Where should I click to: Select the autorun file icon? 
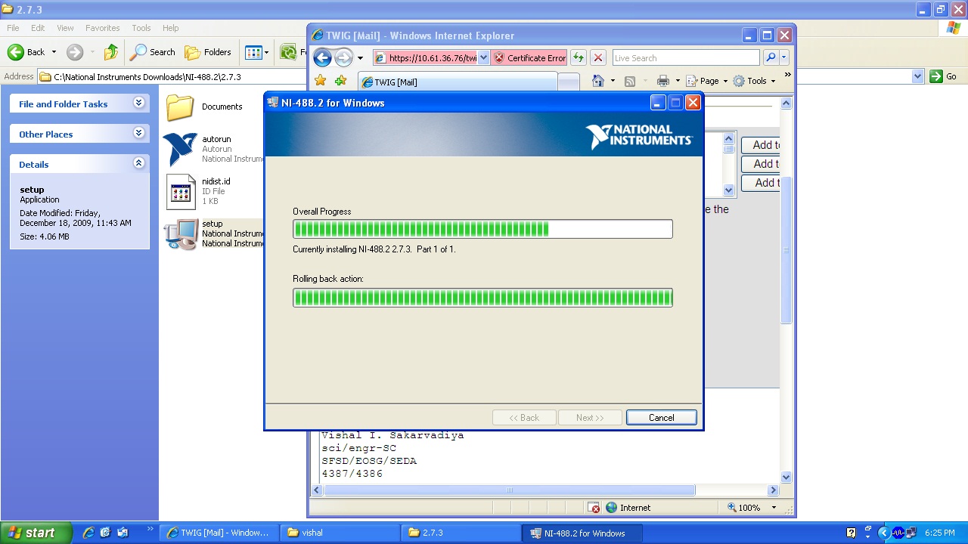[x=180, y=149]
